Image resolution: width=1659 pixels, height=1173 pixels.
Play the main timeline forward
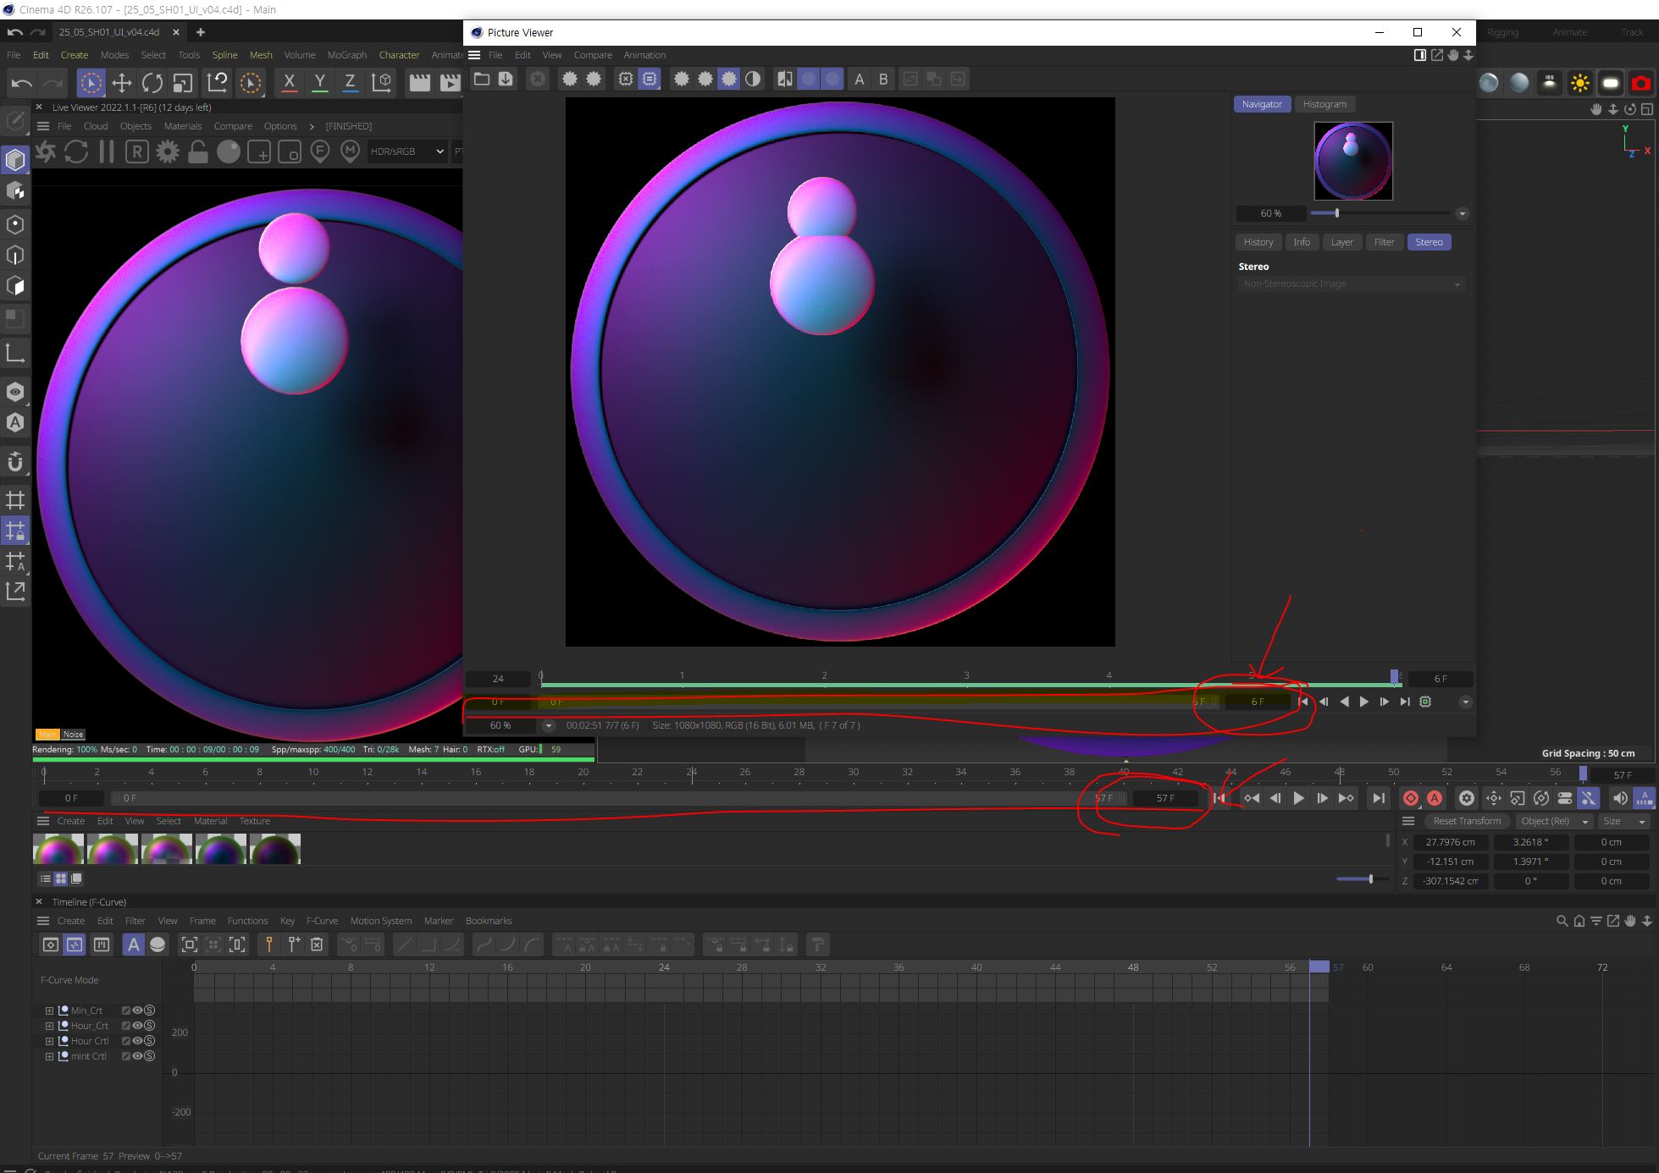(1298, 798)
